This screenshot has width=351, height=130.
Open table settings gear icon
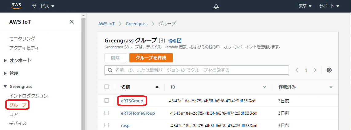[x=329, y=70]
